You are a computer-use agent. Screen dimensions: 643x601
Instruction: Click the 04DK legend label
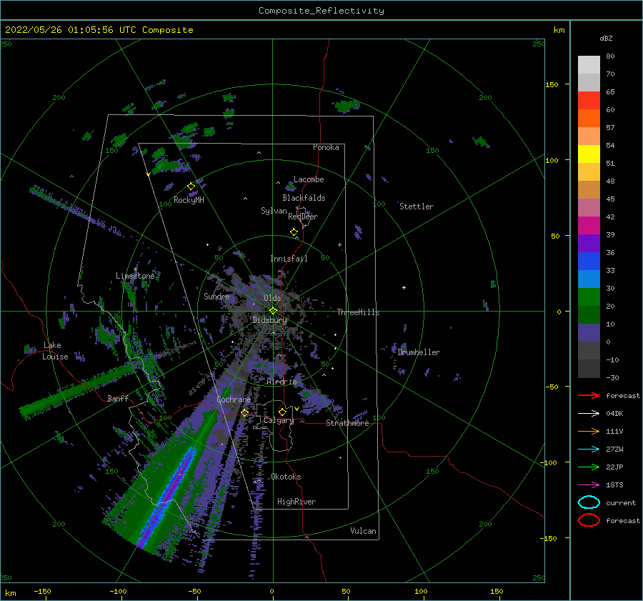(614, 414)
